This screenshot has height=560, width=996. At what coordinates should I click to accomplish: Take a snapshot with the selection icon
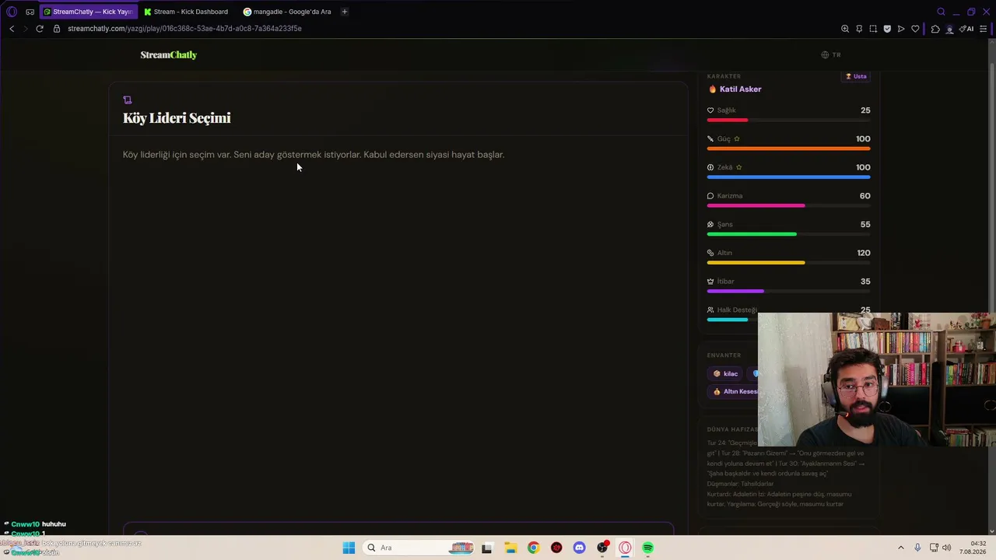pyautogui.click(x=873, y=29)
